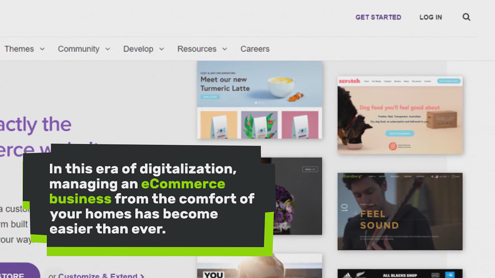Expand the Community menu chevron
The width and height of the screenshot is (495, 278).
[x=108, y=49]
